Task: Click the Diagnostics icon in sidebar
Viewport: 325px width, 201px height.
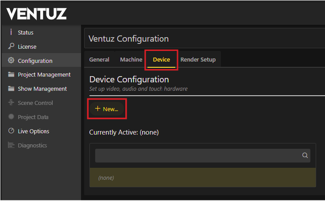Action: click(11, 145)
